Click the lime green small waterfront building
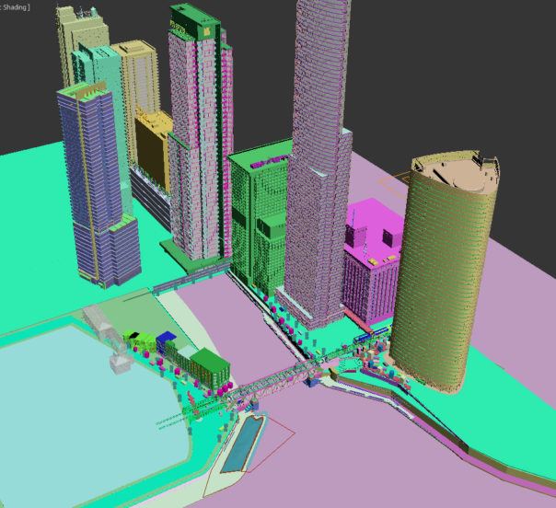Viewport: 556px width, 508px height. pyautogui.click(x=134, y=339)
